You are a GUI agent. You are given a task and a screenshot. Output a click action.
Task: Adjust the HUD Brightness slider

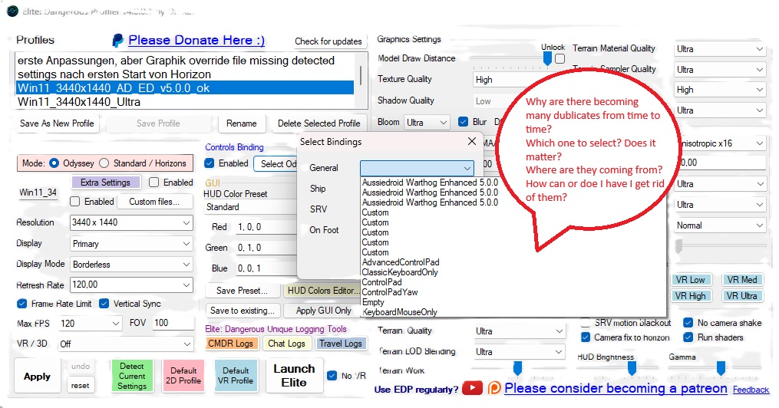click(x=632, y=368)
